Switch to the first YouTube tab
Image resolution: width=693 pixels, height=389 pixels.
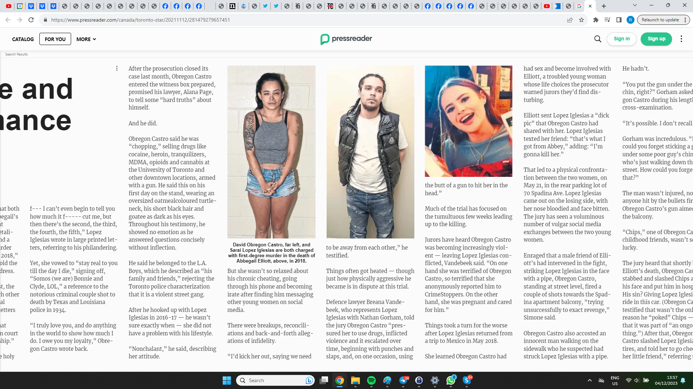9,6
